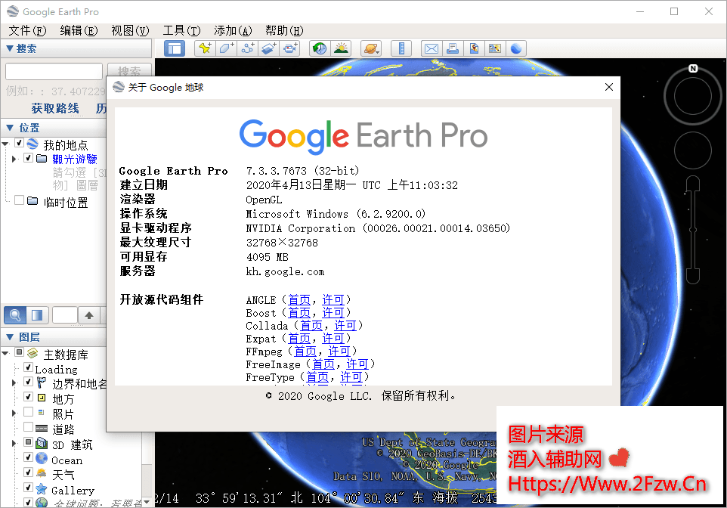Click the Gallery layer star icon
Screen dimensions: 727x508
coord(42,488)
